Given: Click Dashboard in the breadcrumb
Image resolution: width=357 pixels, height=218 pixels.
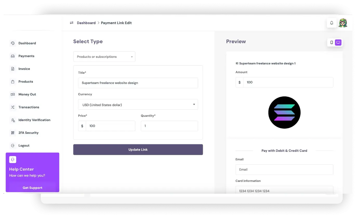Looking at the screenshot, I should tap(86, 23).
